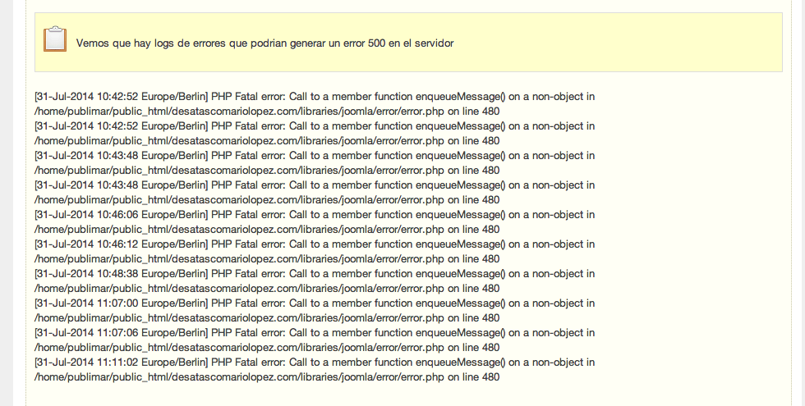Click "Europe/Berlin" in the 10:46:12 entry
This screenshot has height=406, width=805.
coord(174,244)
